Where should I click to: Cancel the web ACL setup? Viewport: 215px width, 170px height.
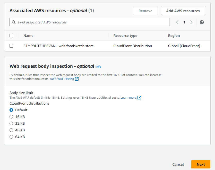[x=178, y=164]
